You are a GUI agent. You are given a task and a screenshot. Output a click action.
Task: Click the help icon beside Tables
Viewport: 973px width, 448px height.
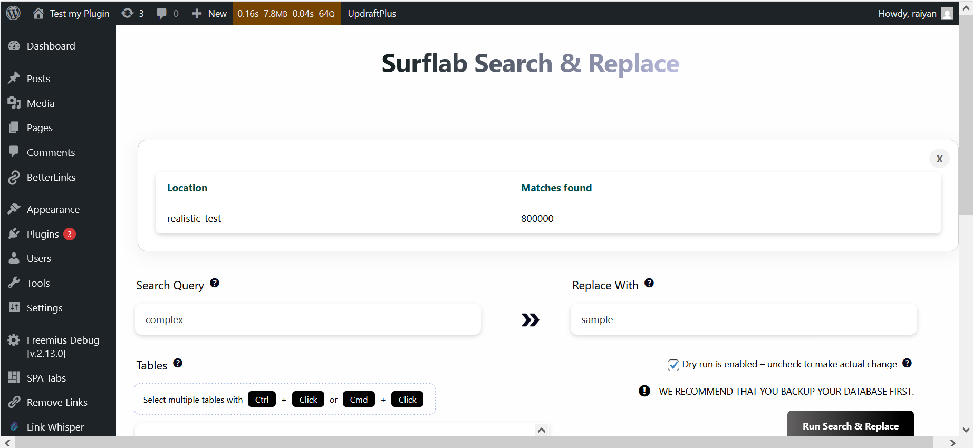[x=178, y=363]
